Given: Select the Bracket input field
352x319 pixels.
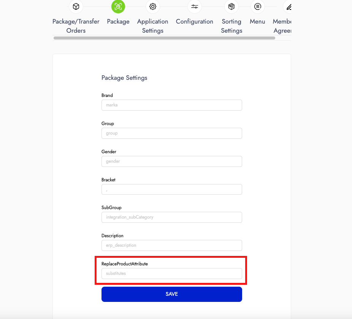Looking at the screenshot, I should 172,189.
